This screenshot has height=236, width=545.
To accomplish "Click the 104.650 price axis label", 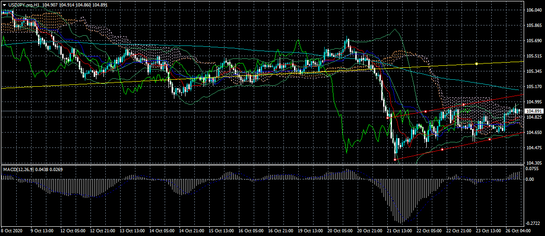I will coord(534,133).
